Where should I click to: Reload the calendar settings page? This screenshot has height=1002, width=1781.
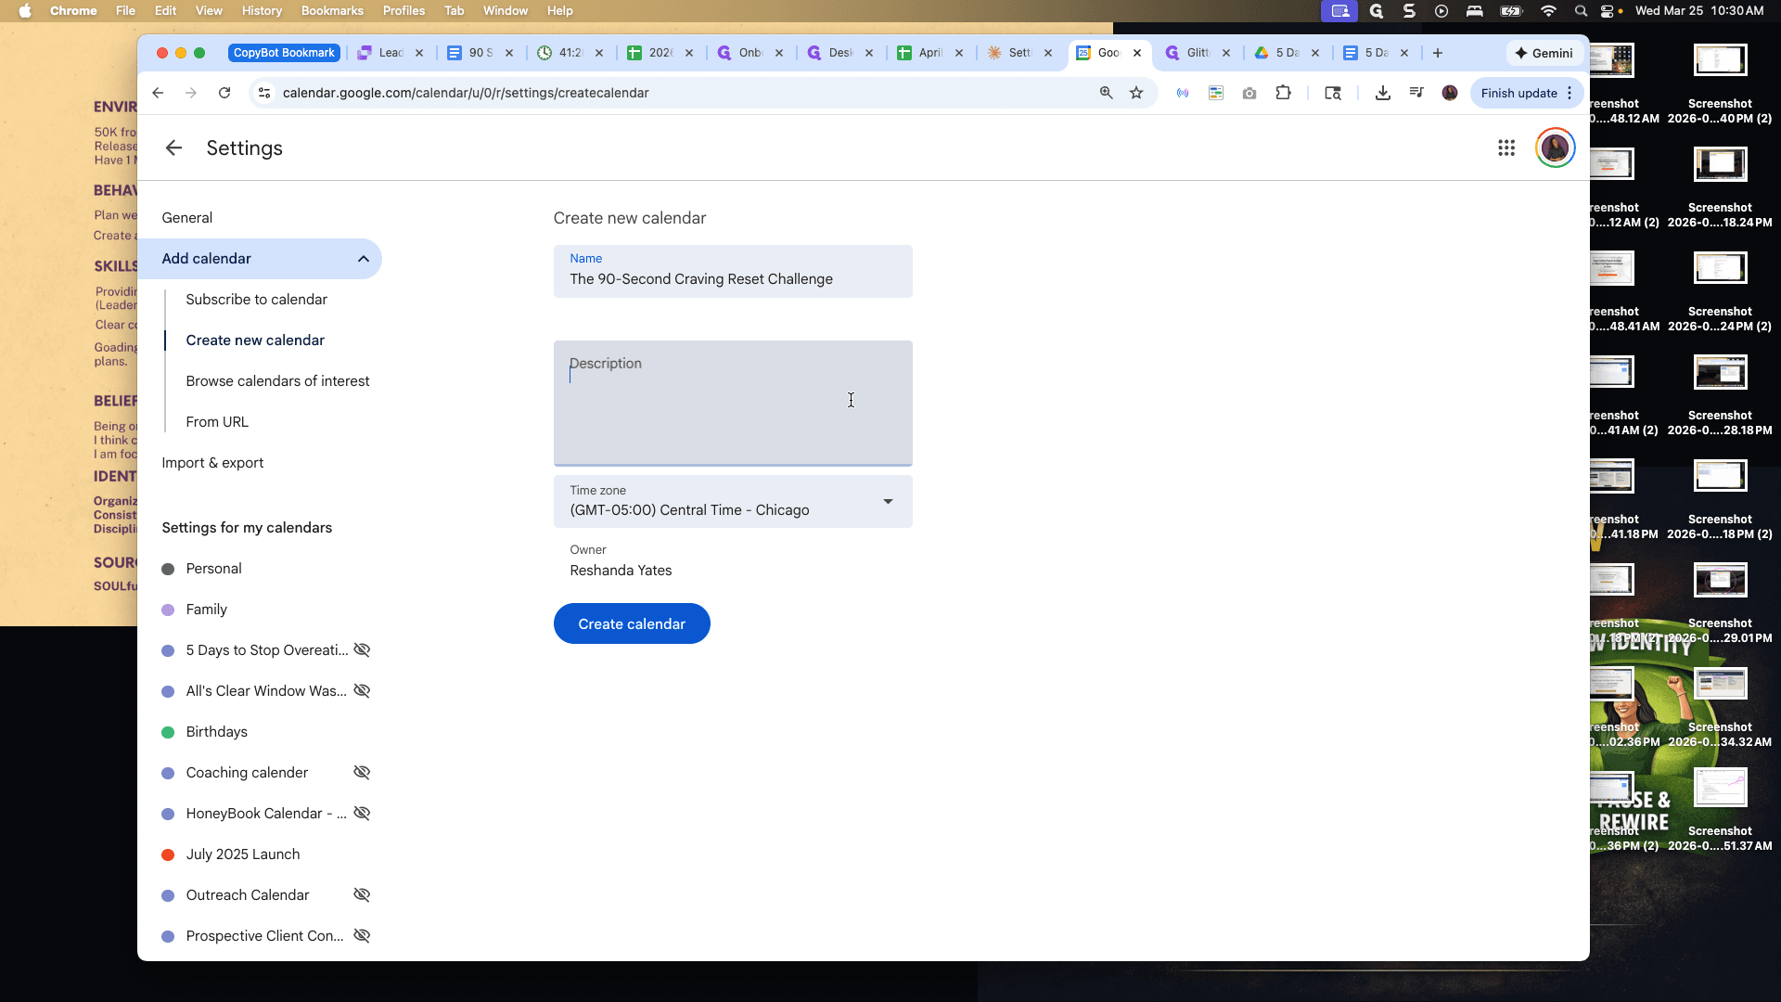(224, 93)
